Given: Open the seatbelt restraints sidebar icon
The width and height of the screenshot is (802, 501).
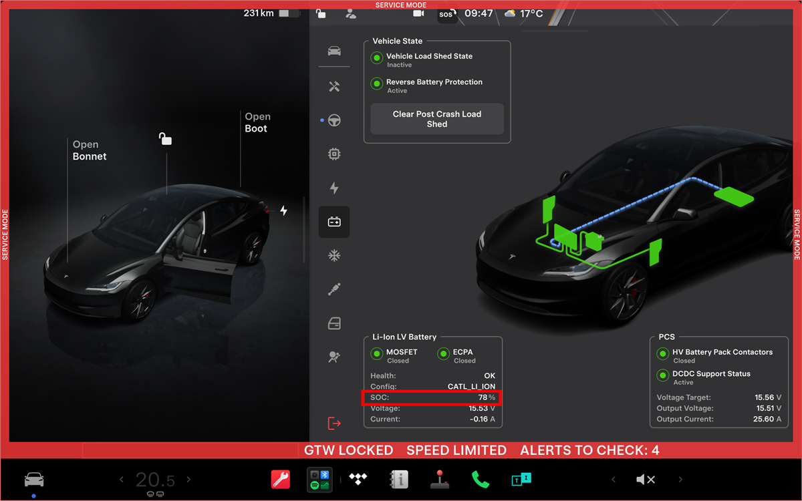Looking at the screenshot, I should 334,290.
